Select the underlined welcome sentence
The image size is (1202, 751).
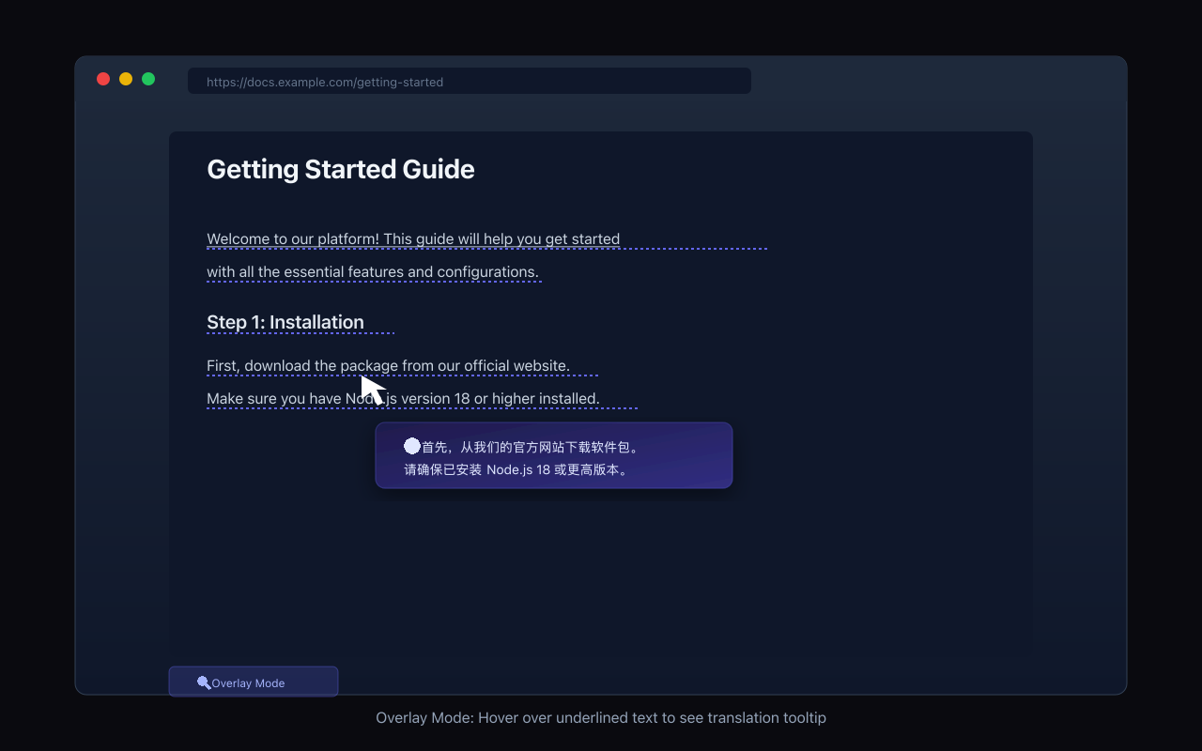pyautogui.click(x=413, y=238)
